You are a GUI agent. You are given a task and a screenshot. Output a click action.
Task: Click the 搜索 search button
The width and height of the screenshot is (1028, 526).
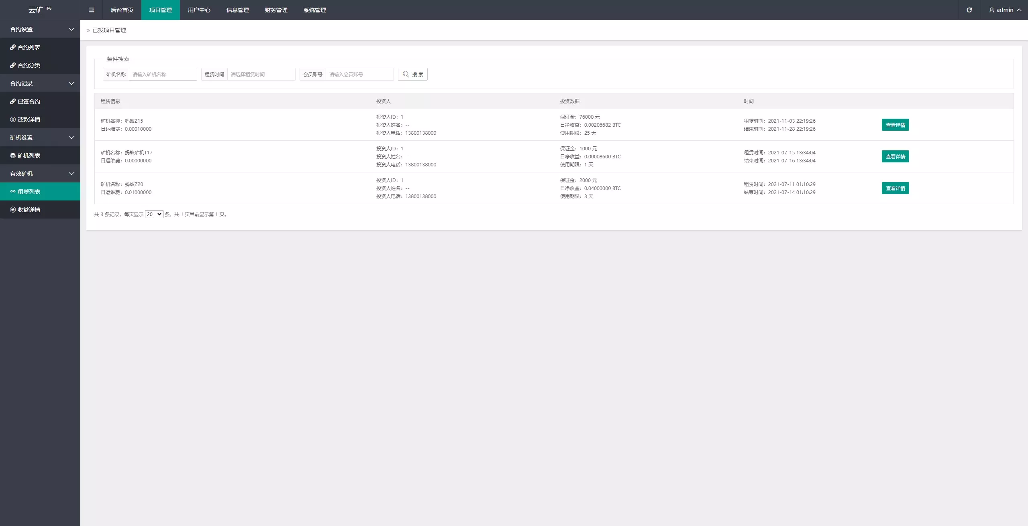click(x=412, y=74)
